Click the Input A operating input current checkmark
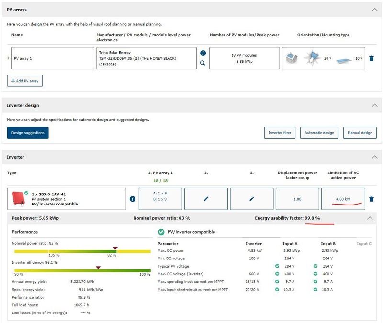The image size is (383, 323). (x=277, y=281)
